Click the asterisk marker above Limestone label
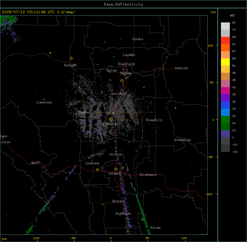247x242 pixels. click(x=44, y=99)
